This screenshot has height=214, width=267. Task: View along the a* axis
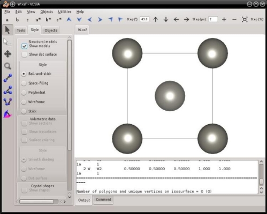(x=38, y=20)
